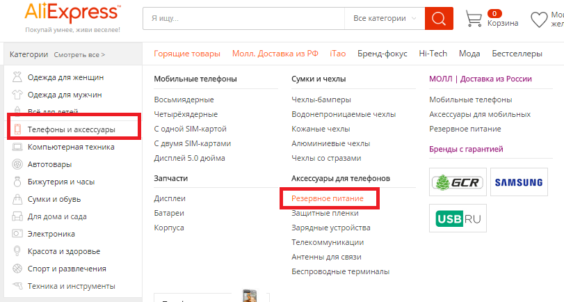This screenshot has width=564, height=302.
Task: Click the t-shirt icon for Одежда для мужчин
Action: 17,95
